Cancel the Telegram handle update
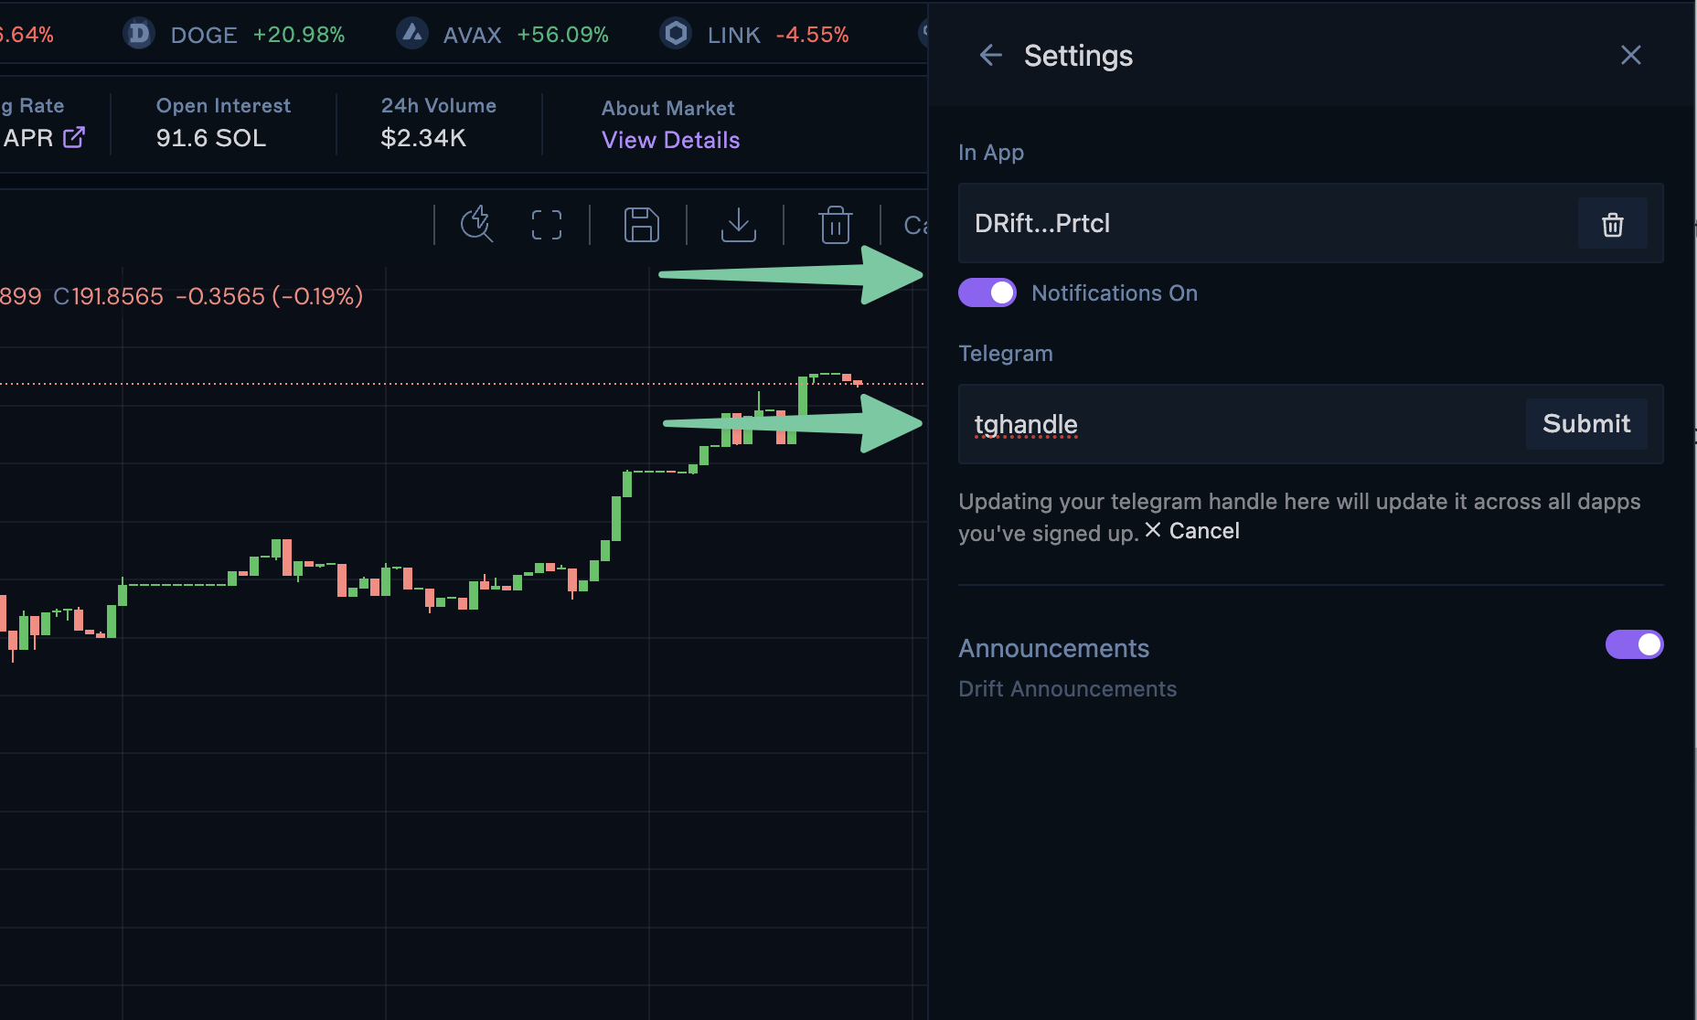This screenshot has height=1020, width=1697. [x=1192, y=531]
